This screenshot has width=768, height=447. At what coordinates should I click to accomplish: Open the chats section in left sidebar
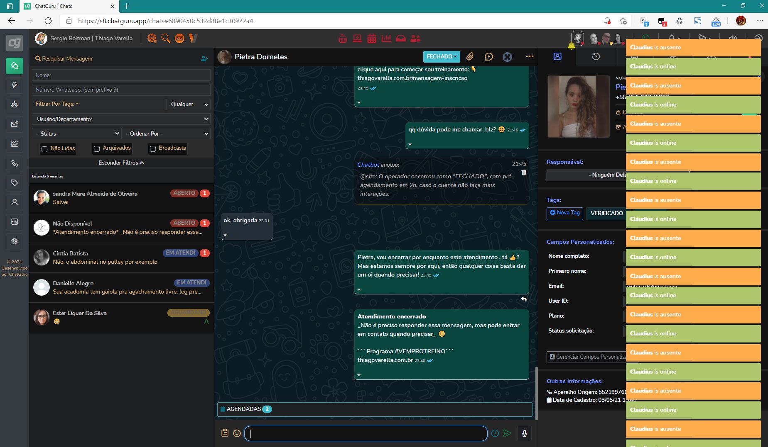15,66
